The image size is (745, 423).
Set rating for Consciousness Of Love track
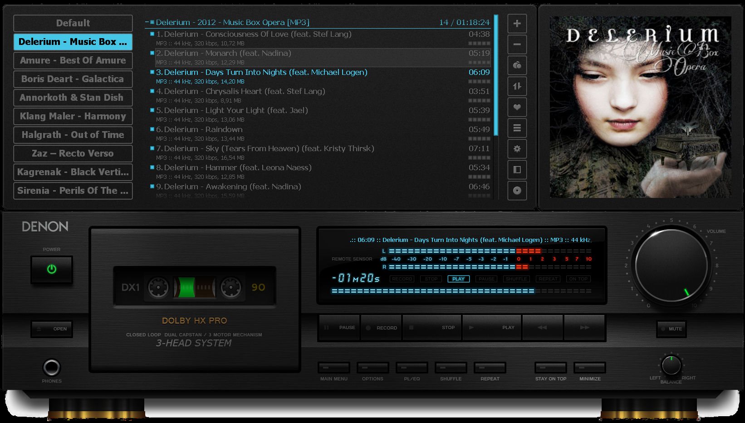(479, 44)
